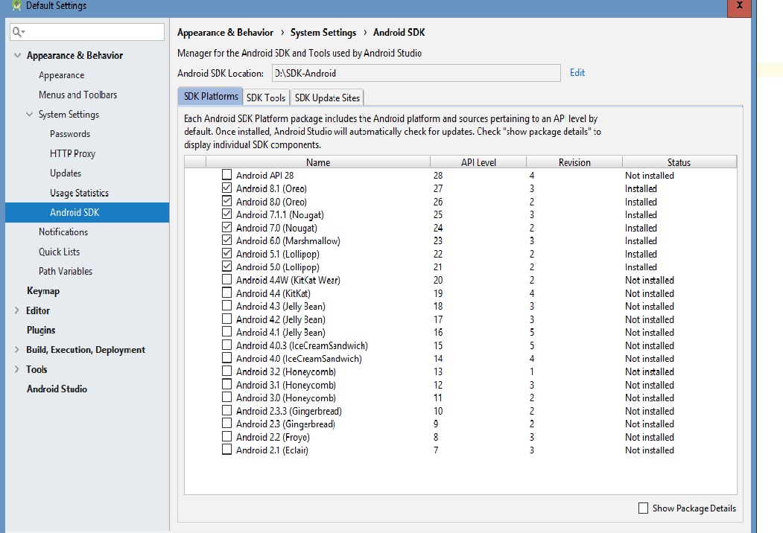Screen dimensions: 783x533
Task: Switch to the SDK Tools tab
Action: (266, 98)
